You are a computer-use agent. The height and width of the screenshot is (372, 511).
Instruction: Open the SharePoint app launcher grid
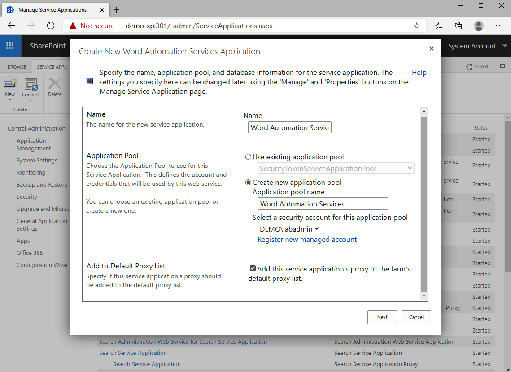tap(10, 46)
